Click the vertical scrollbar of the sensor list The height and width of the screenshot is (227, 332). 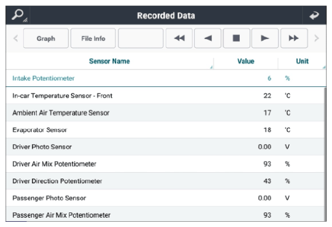click(x=325, y=154)
